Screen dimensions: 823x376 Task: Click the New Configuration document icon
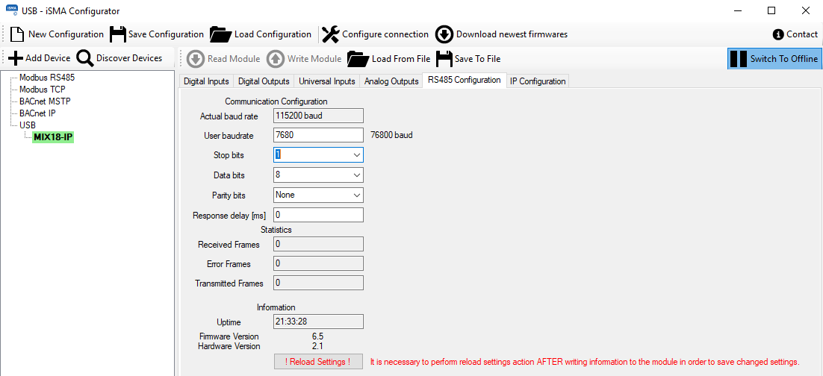[17, 34]
